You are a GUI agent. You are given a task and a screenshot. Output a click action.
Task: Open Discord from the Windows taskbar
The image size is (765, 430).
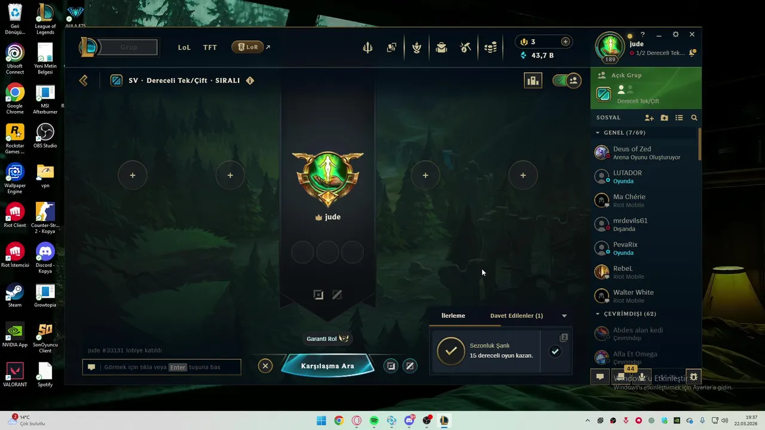pyautogui.click(x=409, y=420)
